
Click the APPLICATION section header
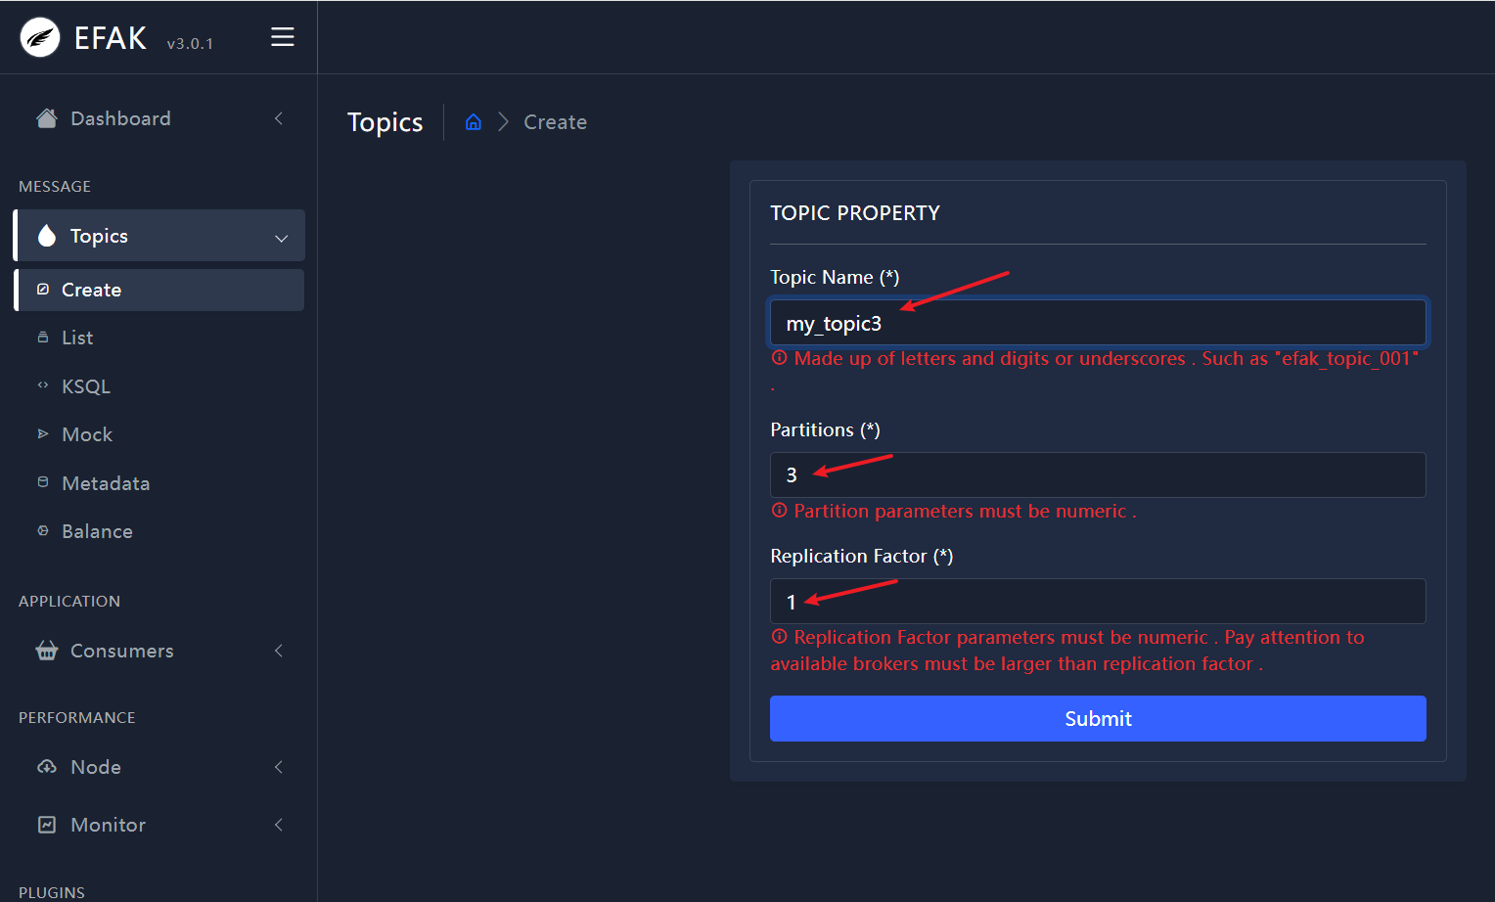coord(69,602)
